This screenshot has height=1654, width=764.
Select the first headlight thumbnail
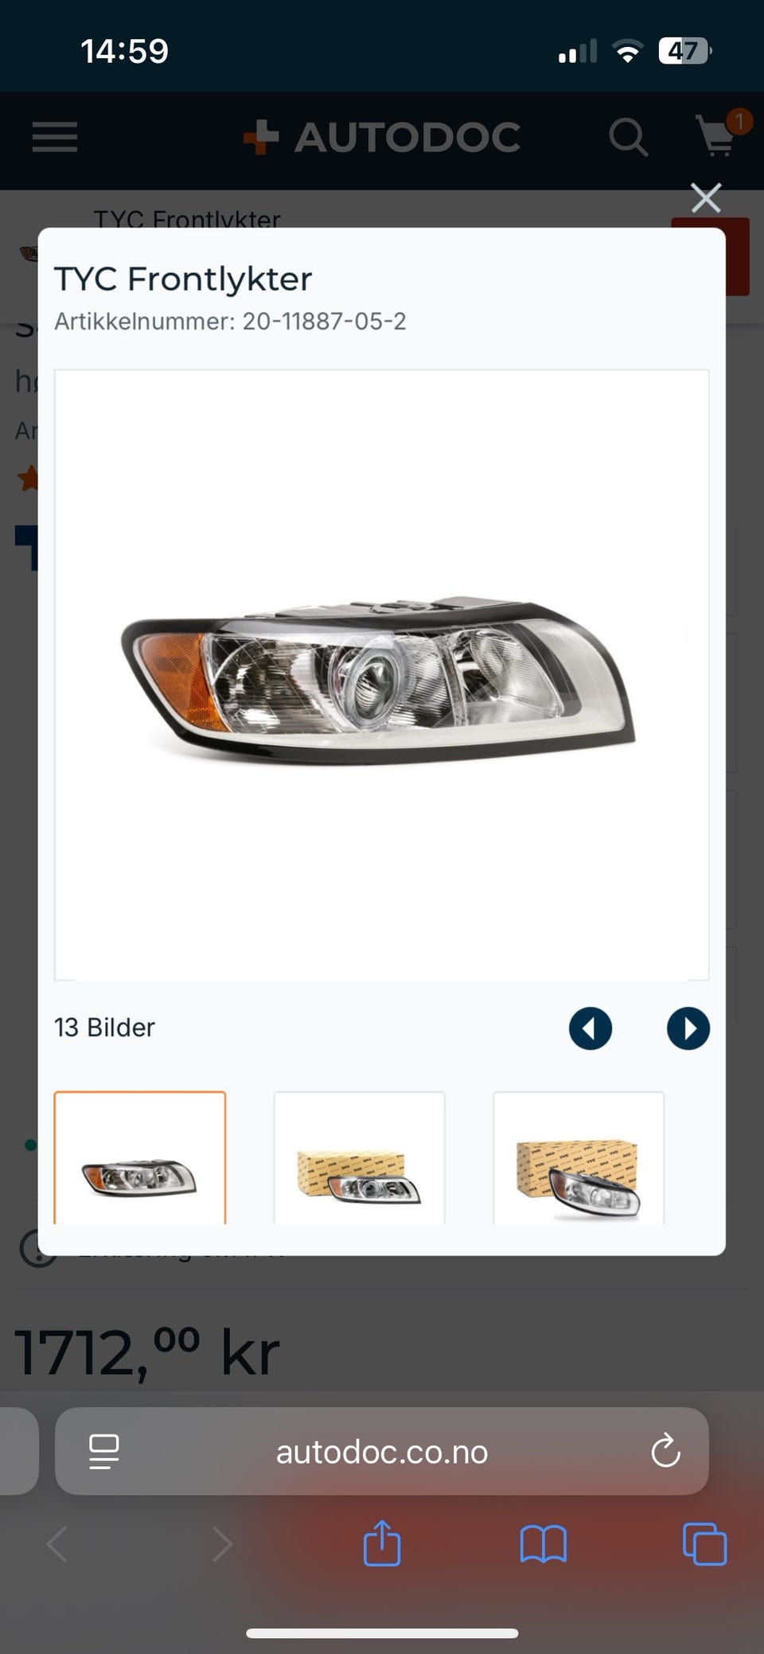tap(140, 1157)
